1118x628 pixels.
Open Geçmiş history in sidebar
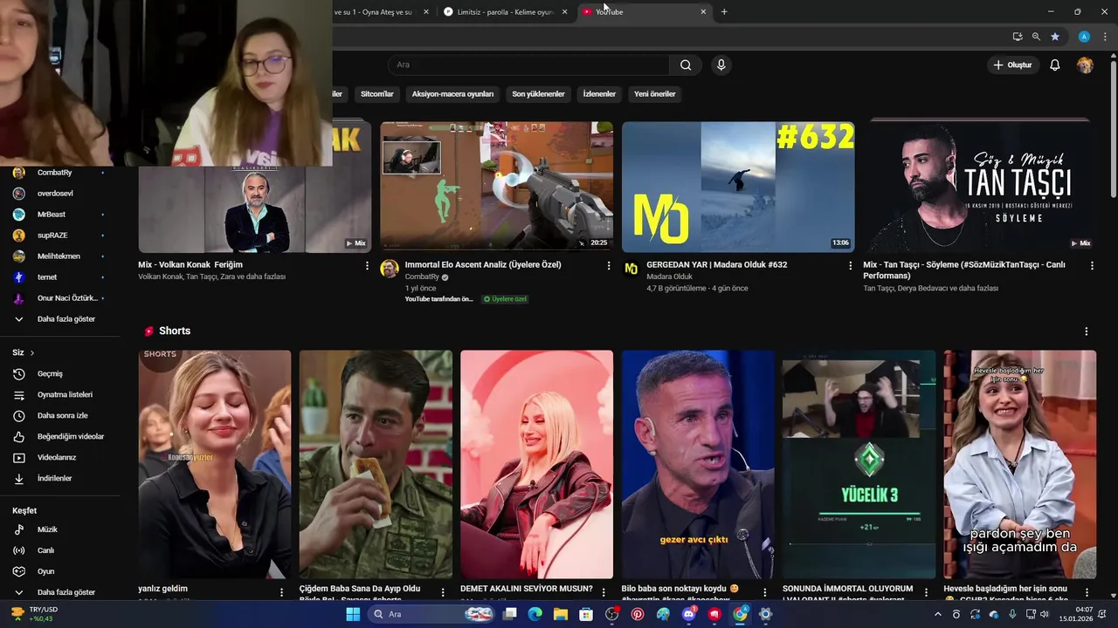(59, 373)
